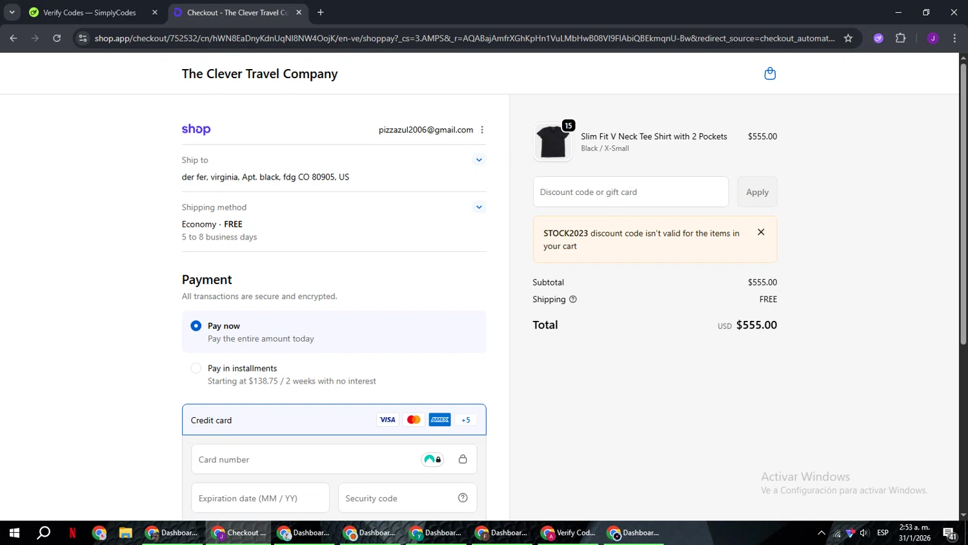Open the Chrome profile avatar J
The image size is (968, 545).
(x=933, y=38)
